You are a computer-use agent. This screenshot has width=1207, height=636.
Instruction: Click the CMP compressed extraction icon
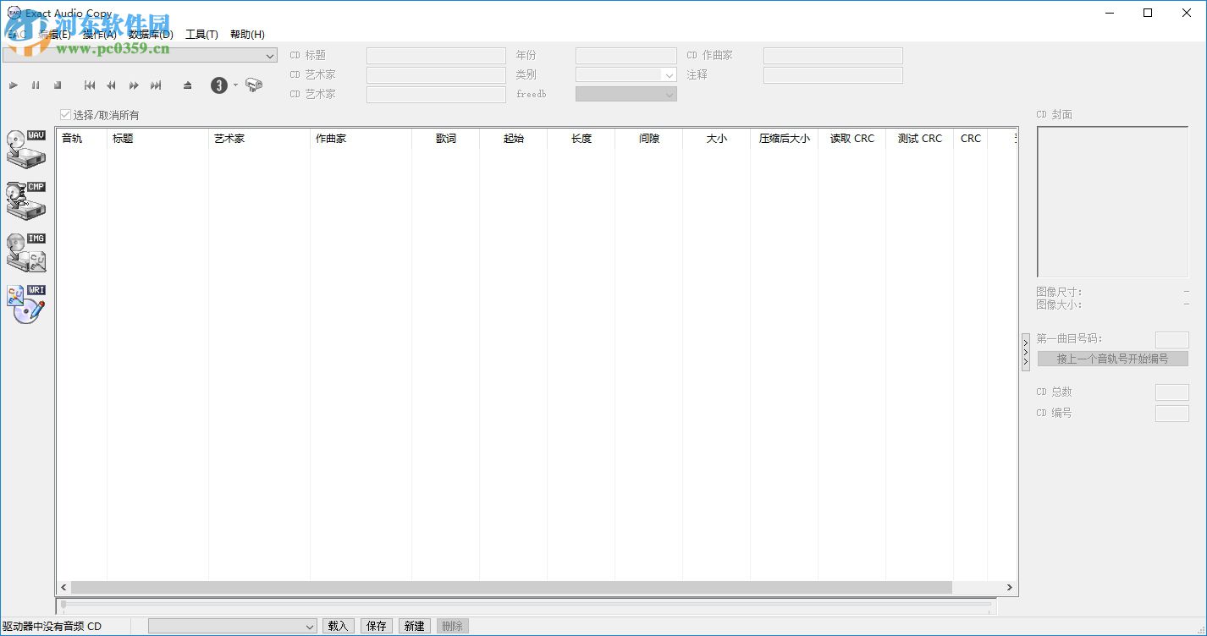coord(25,199)
